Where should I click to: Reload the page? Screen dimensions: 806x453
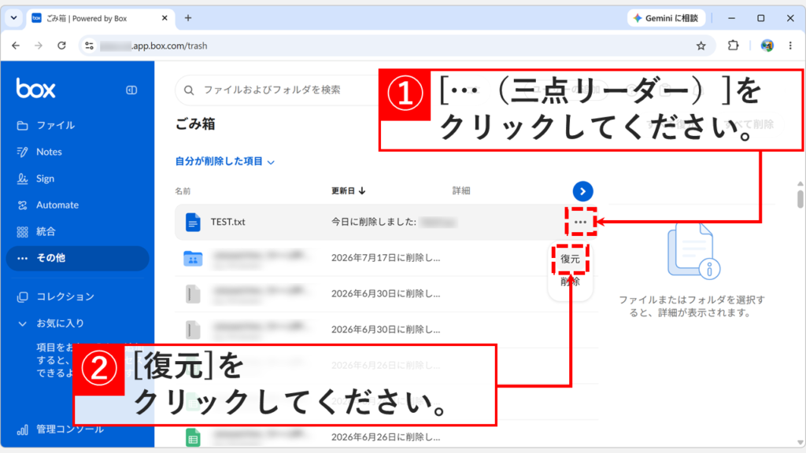coord(61,46)
